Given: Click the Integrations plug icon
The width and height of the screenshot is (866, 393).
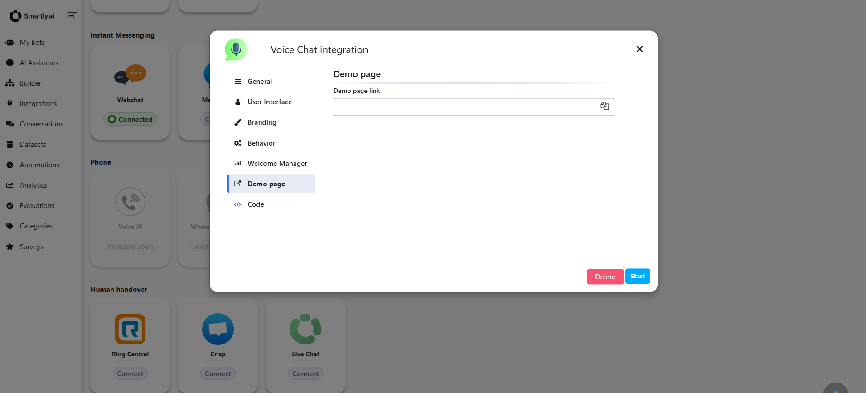Looking at the screenshot, I should click(10, 103).
